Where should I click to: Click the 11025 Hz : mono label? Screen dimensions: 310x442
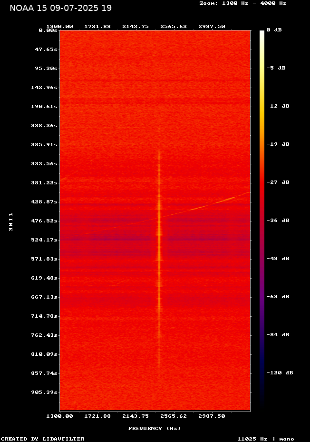(266, 439)
